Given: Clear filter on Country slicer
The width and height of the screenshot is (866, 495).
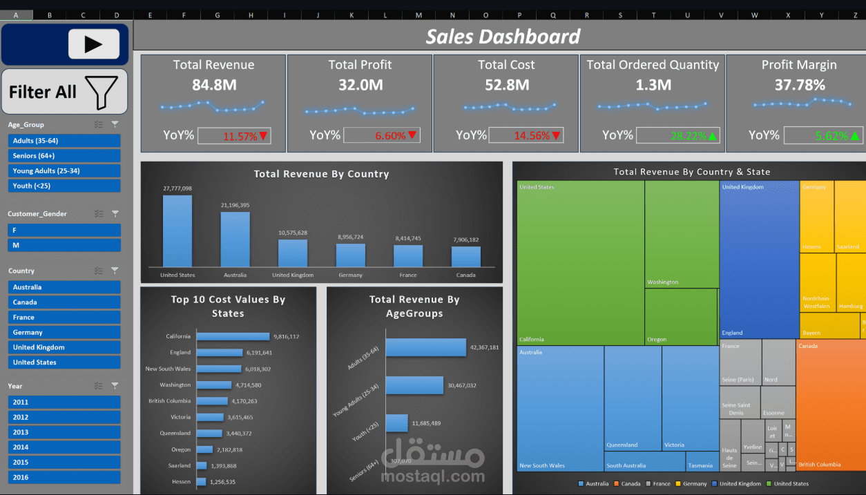Looking at the screenshot, I should [x=115, y=271].
